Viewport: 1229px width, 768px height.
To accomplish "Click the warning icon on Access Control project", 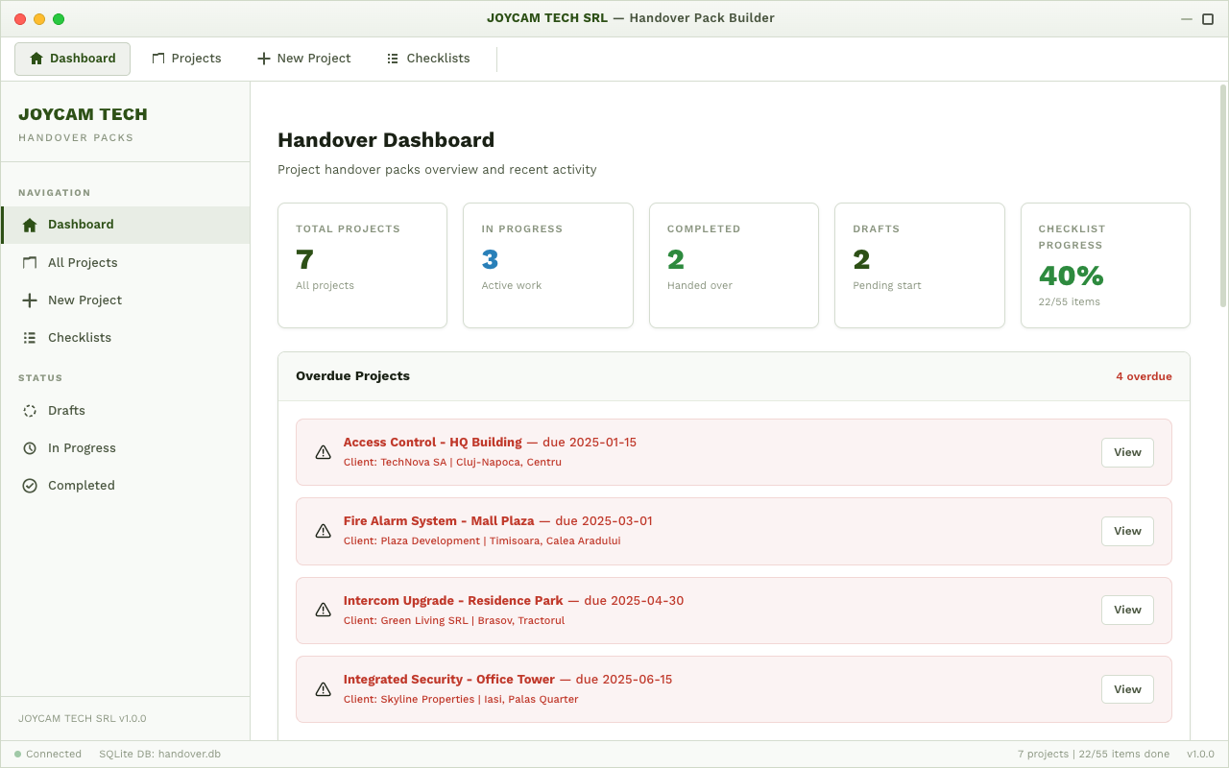I will coord(323,451).
